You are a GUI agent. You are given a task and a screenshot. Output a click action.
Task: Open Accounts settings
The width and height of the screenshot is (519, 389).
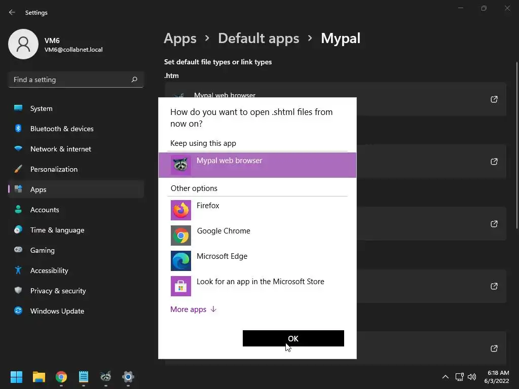click(x=76, y=210)
